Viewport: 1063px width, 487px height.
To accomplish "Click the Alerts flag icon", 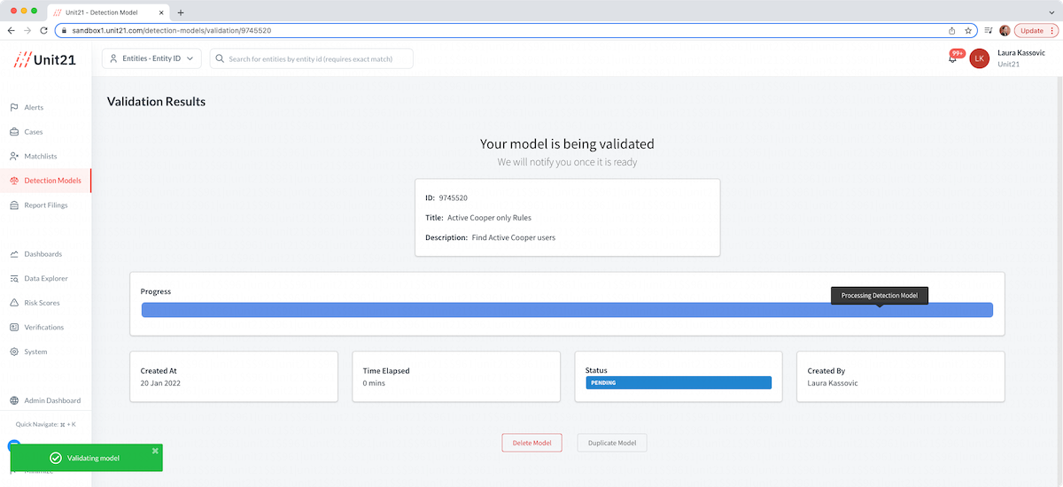I will coord(14,107).
